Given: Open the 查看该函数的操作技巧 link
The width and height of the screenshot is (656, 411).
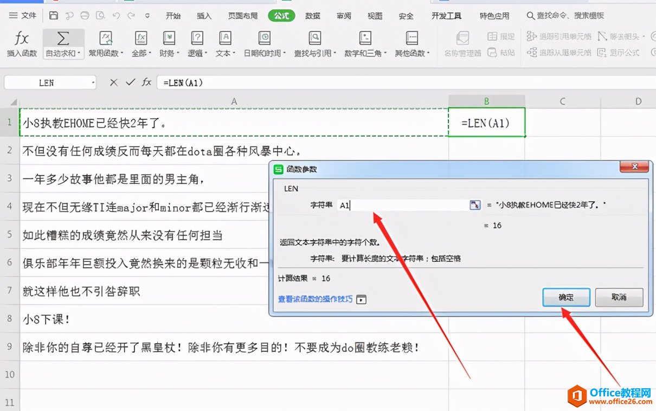Looking at the screenshot, I should pos(315,299).
